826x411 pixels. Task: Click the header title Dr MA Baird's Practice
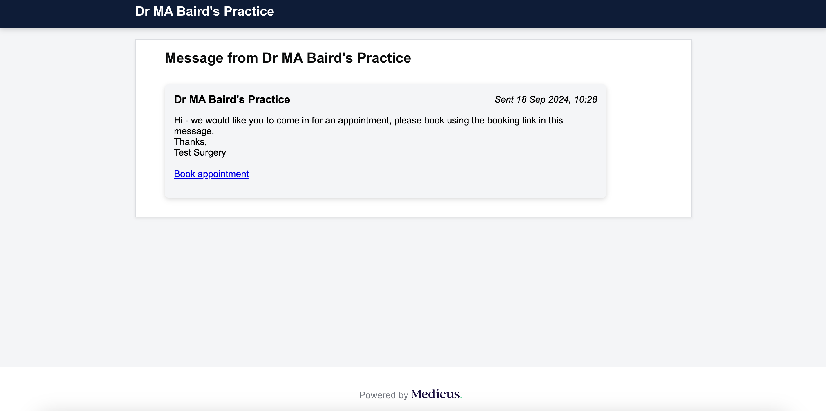[x=204, y=12]
